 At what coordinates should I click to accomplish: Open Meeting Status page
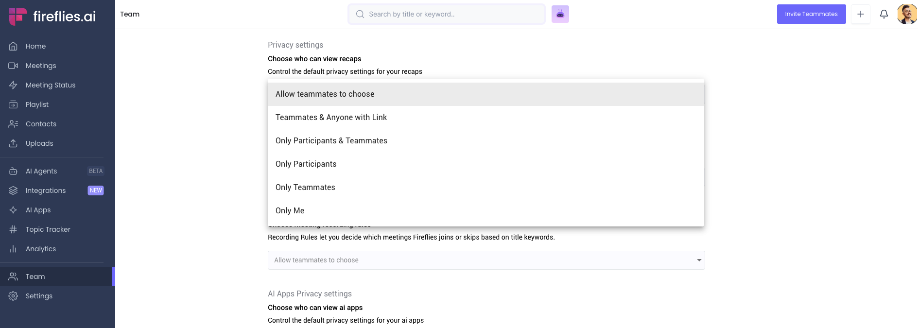coord(51,85)
